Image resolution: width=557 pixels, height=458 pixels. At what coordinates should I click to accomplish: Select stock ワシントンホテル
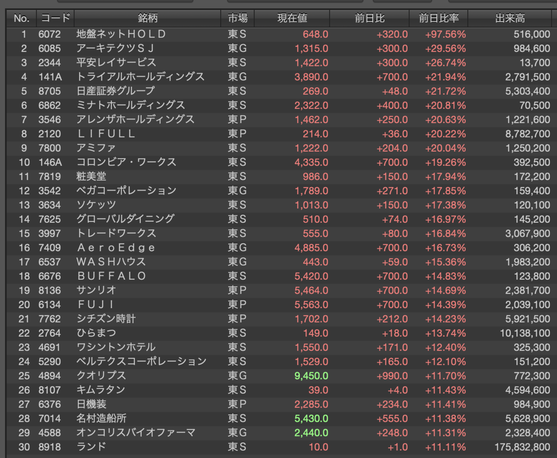coord(116,347)
